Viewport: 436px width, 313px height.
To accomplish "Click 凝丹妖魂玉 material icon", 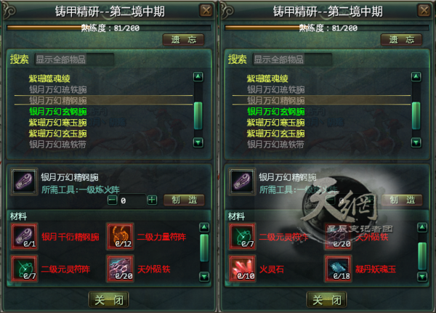I will click(338, 269).
